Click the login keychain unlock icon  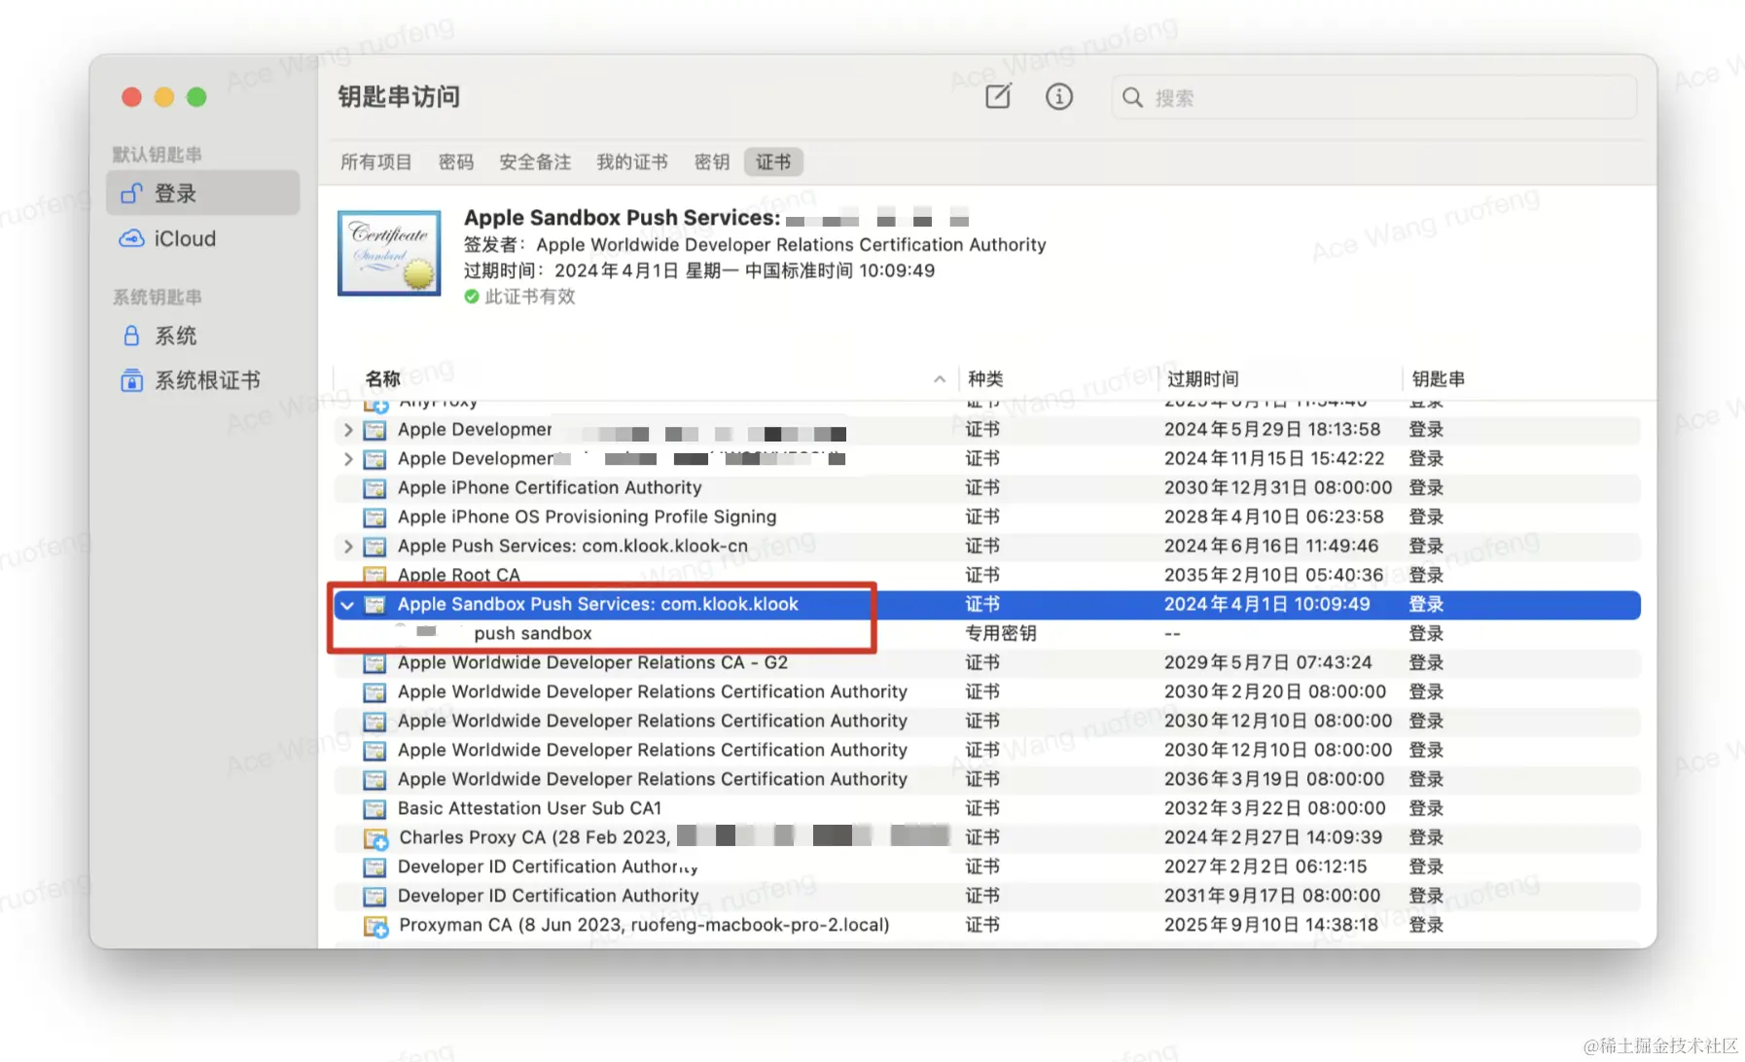pos(131,194)
